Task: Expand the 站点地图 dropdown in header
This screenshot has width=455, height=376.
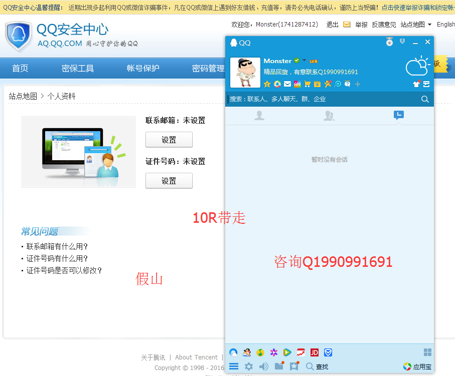Action: (416, 25)
